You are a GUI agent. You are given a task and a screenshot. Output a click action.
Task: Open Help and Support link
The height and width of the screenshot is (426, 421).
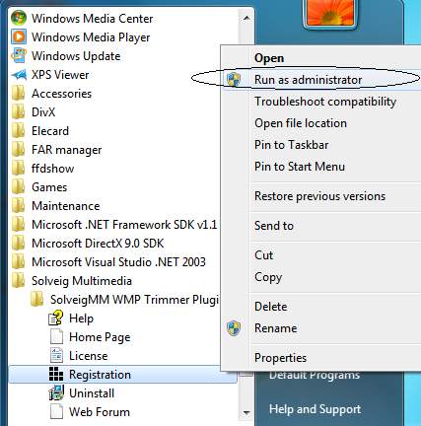point(315,409)
